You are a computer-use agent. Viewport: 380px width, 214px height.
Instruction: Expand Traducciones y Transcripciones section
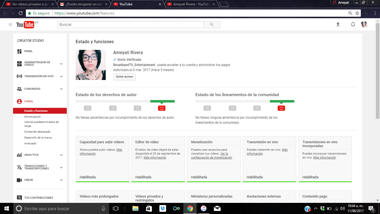pos(61,167)
